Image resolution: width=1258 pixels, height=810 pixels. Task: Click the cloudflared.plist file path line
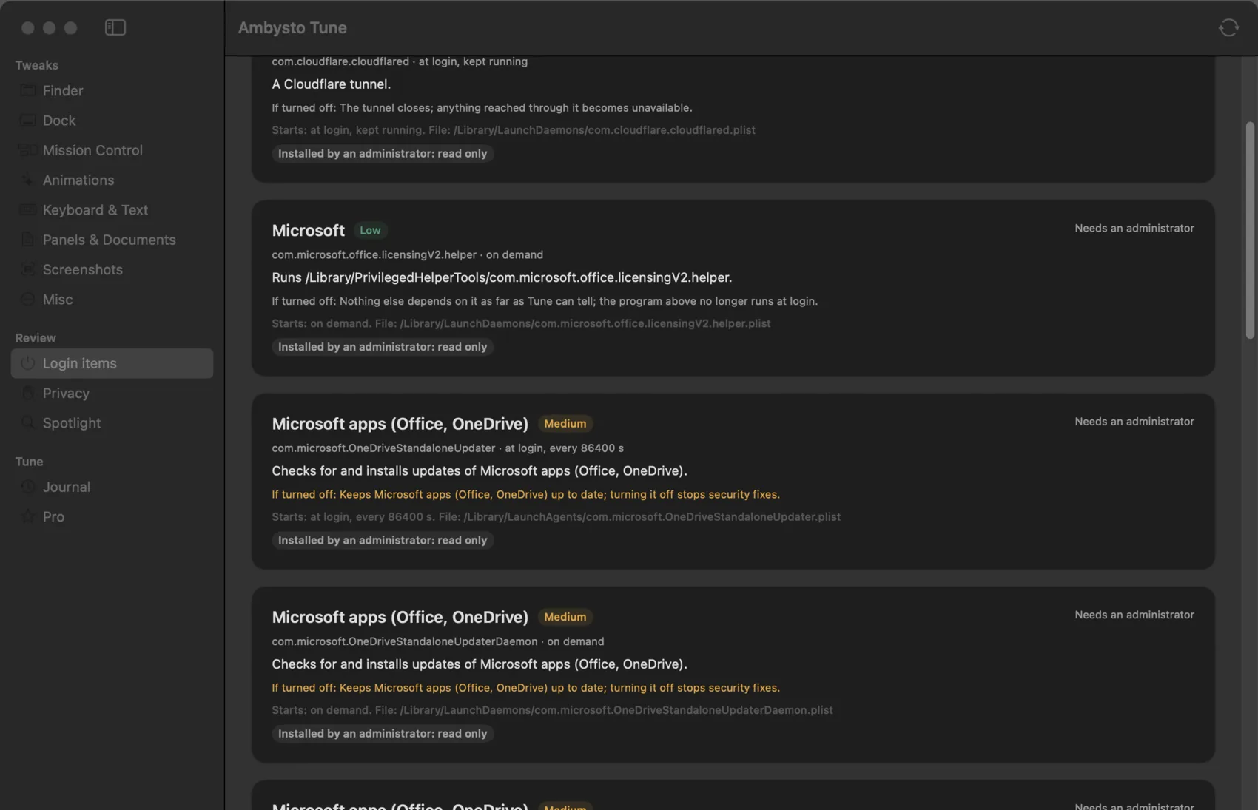[514, 130]
